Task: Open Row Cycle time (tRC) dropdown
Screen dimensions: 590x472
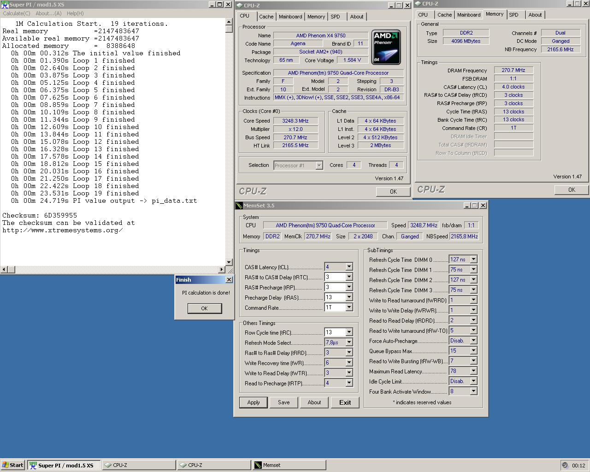Action: pyautogui.click(x=349, y=332)
